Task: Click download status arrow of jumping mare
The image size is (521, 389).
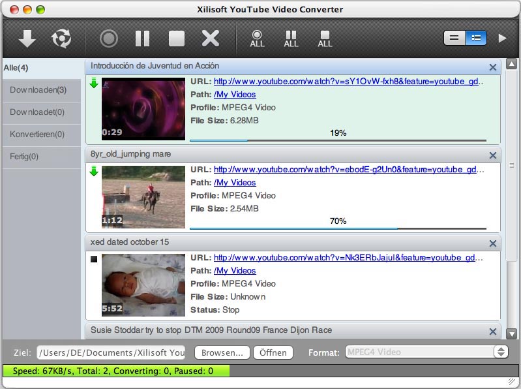Action: [94, 171]
